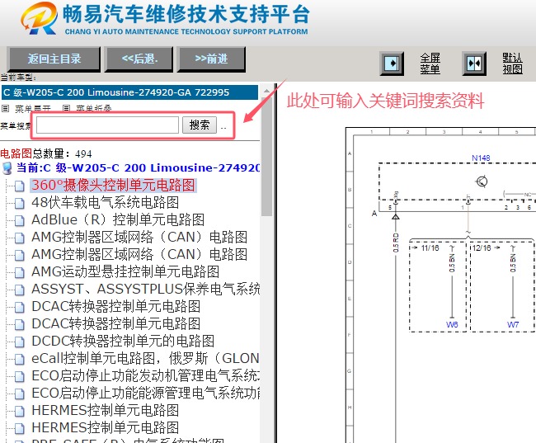The image size is (536, 443).
Task: Open first AMG控制器区域网络（CAN）电路图 entry
Action: [x=139, y=237]
